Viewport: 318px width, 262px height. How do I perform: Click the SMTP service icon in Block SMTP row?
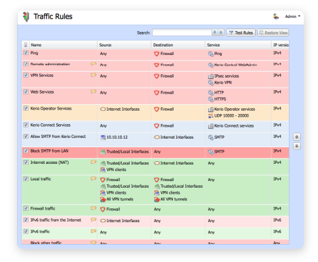[211, 152]
